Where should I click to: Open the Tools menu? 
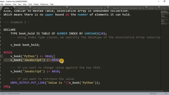pyautogui.click(x=30, y=4)
